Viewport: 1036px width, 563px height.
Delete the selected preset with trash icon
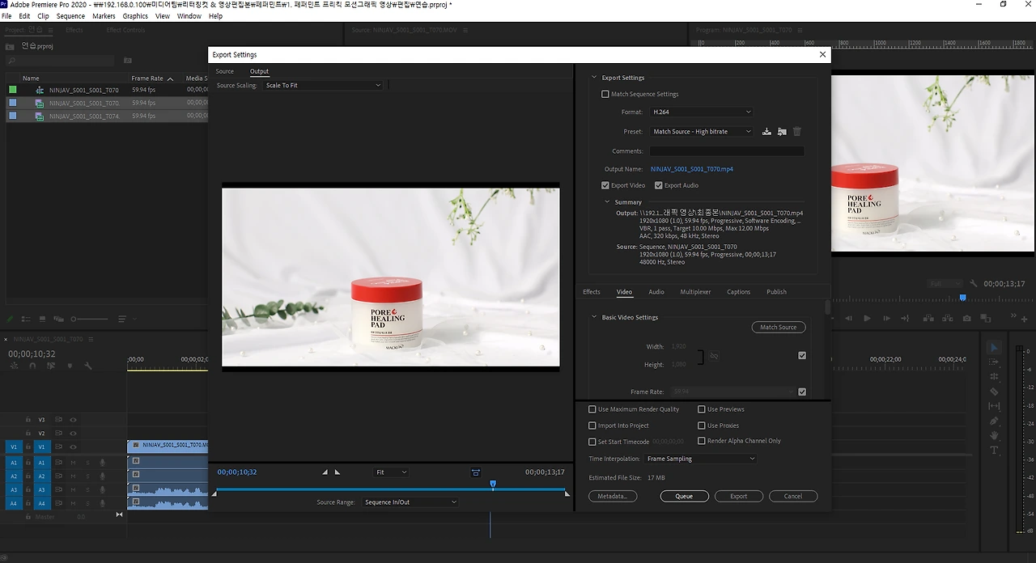coord(796,132)
